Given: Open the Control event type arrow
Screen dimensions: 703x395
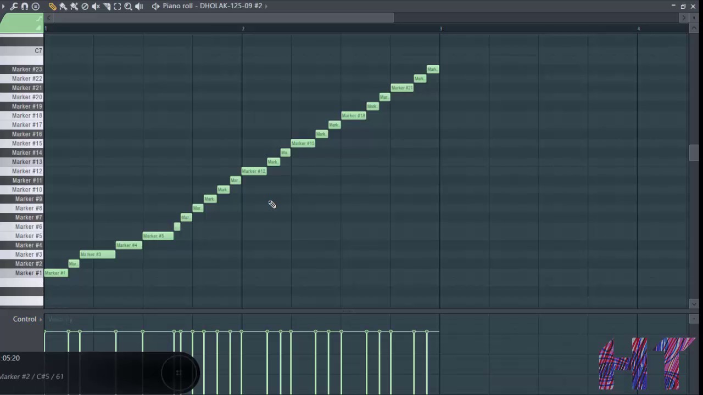Looking at the screenshot, I should click(x=41, y=319).
